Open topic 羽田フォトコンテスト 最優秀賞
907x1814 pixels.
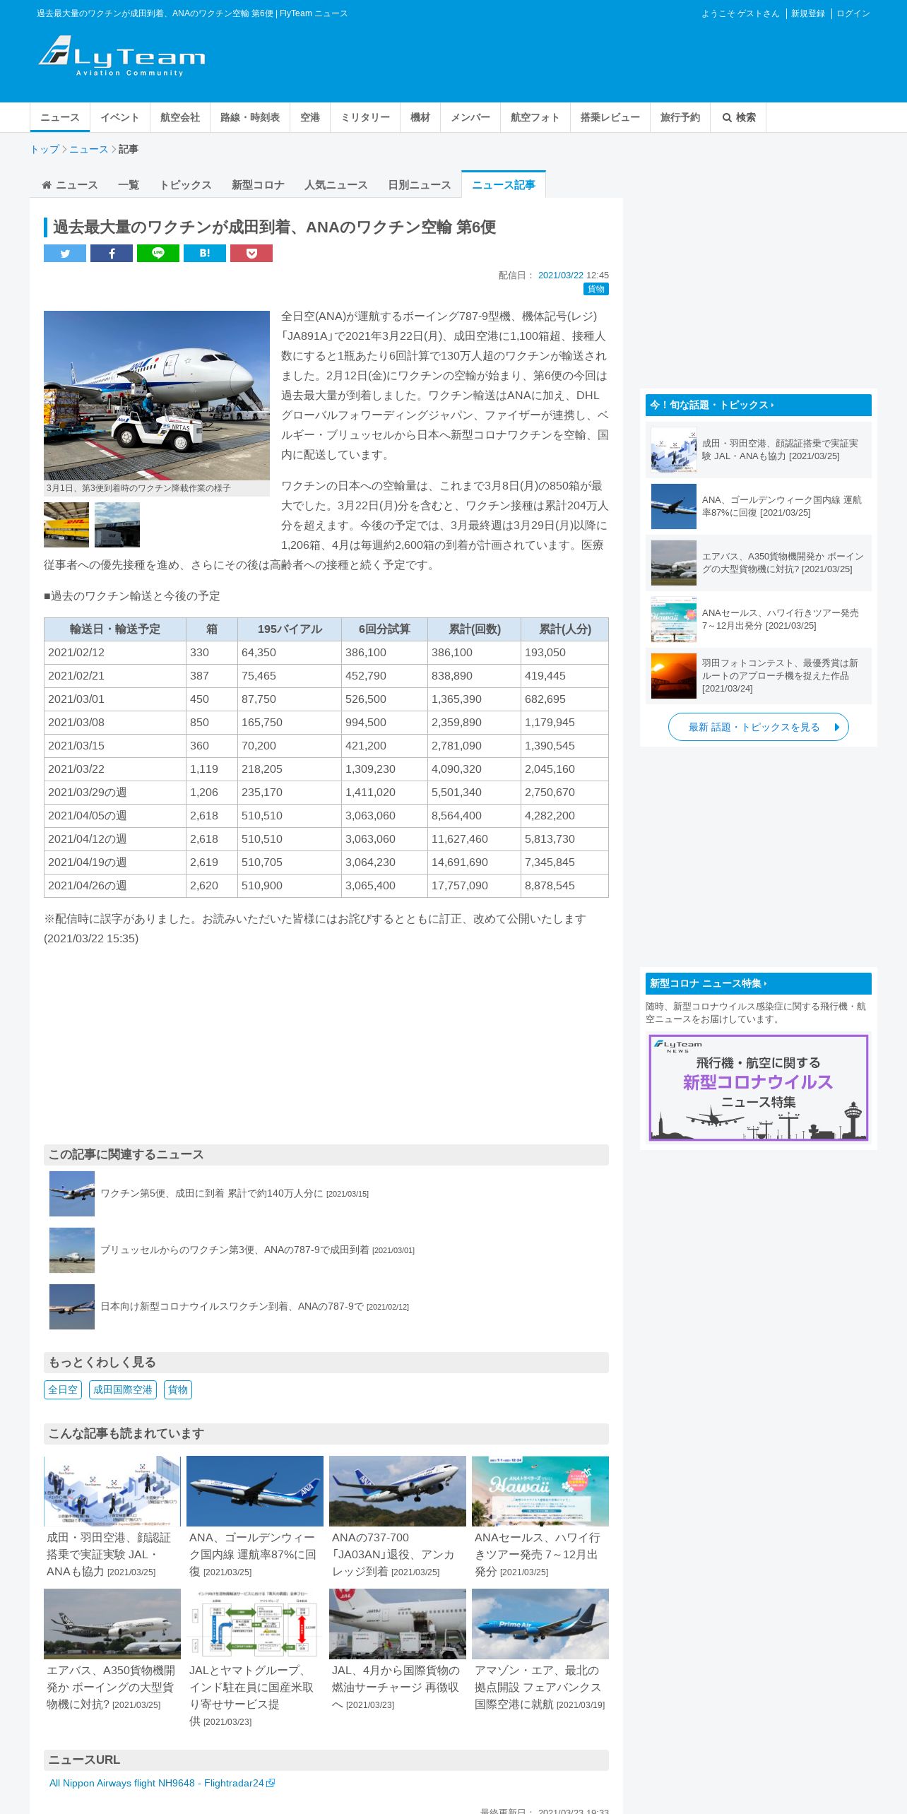pyautogui.click(x=759, y=676)
